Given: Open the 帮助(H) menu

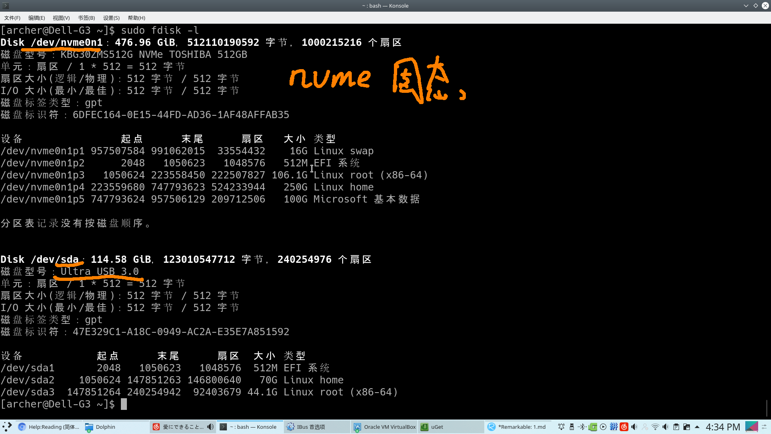Looking at the screenshot, I should point(137,18).
